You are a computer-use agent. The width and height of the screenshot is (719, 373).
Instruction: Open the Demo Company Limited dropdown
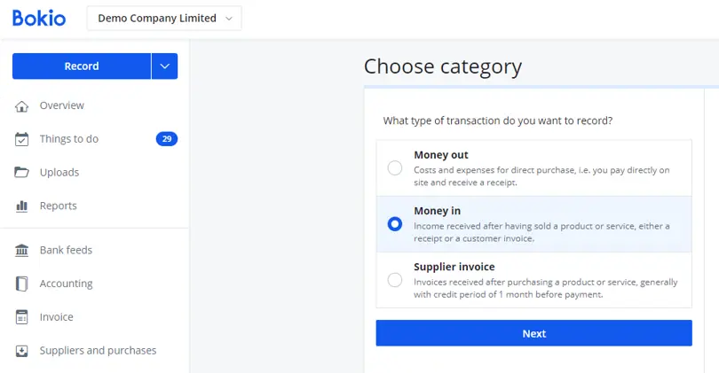pyautogui.click(x=164, y=19)
